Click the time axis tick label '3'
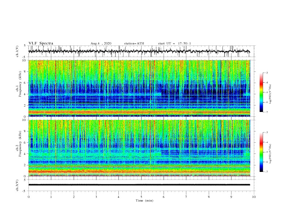This screenshot has height=221, width=286. (x=96, y=197)
